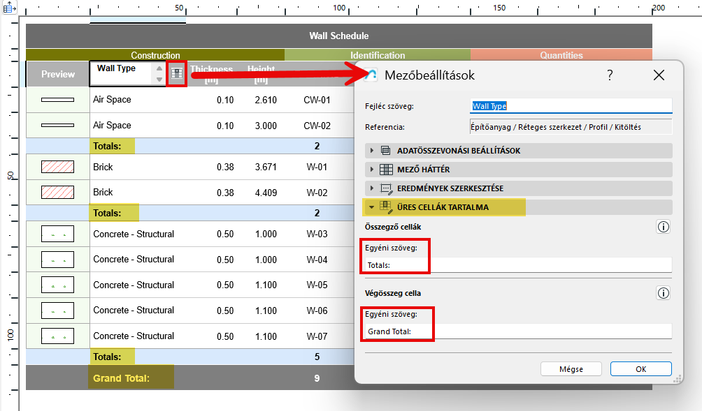Screen dimensions: 702x411
Task: Click height value 3.671
Action: (x=266, y=167)
